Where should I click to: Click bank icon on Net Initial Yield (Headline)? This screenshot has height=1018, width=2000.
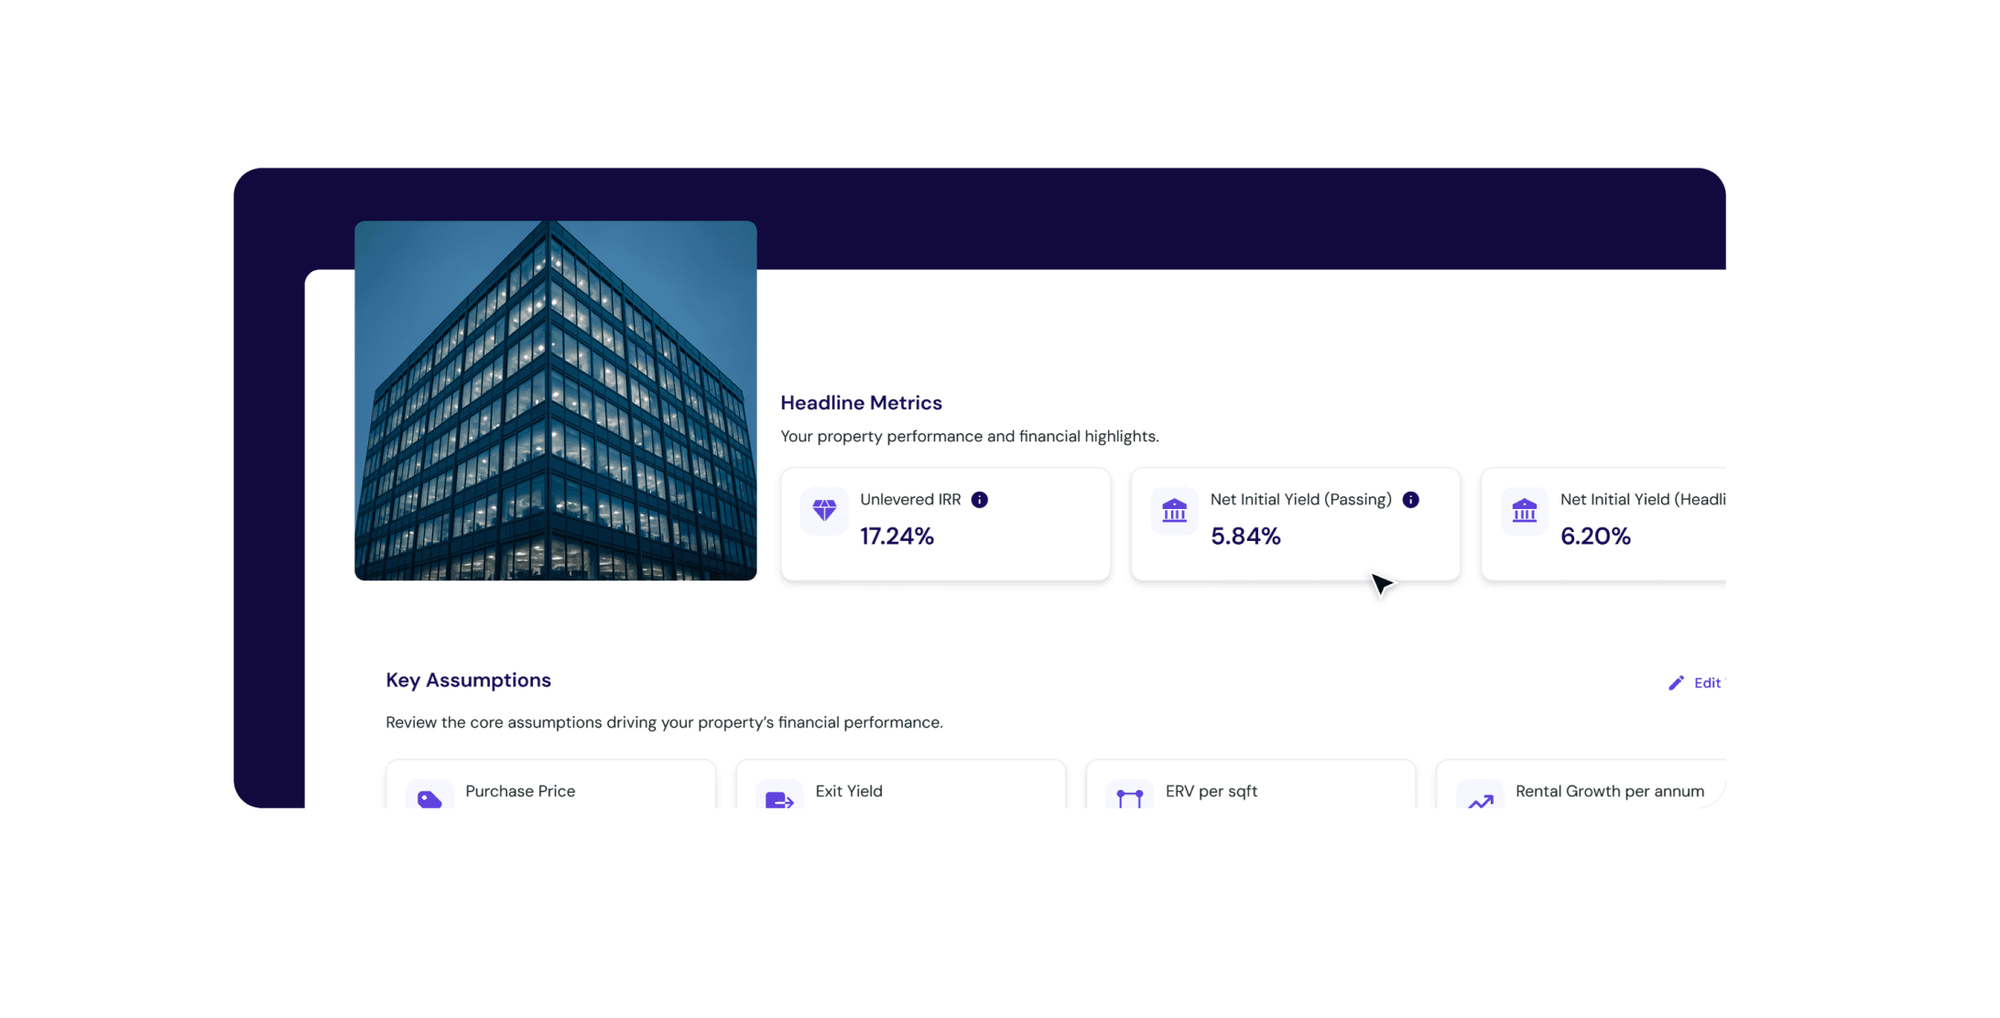pyautogui.click(x=1524, y=510)
